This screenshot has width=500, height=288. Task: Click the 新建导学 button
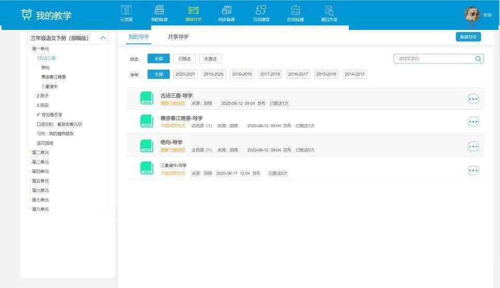pos(468,37)
